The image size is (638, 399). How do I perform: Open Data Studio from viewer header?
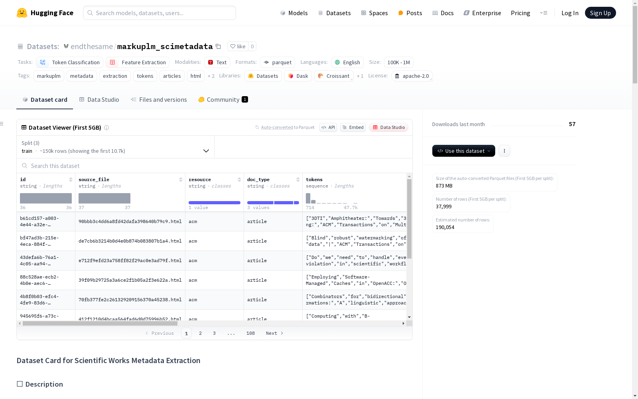pyautogui.click(x=389, y=127)
